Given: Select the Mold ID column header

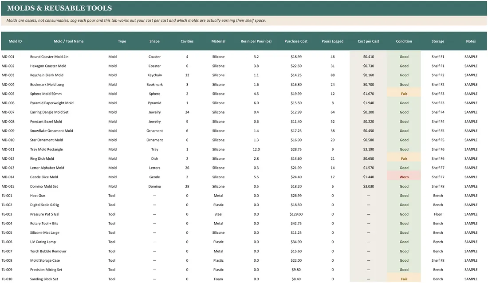Looking at the screenshot, I should [x=15, y=41].
